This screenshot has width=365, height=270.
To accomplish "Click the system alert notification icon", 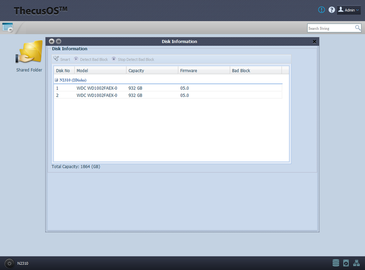I will [322, 10].
